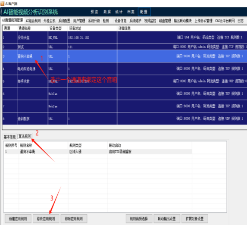The height and width of the screenshot is (225, 247).
Task: Click the 扩展对象设置 button
Action: [195, 219]
